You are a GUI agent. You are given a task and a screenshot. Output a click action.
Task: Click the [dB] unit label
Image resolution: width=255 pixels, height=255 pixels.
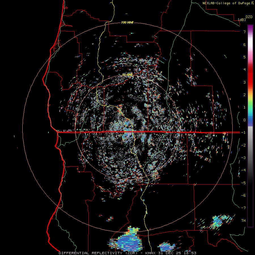242,20
